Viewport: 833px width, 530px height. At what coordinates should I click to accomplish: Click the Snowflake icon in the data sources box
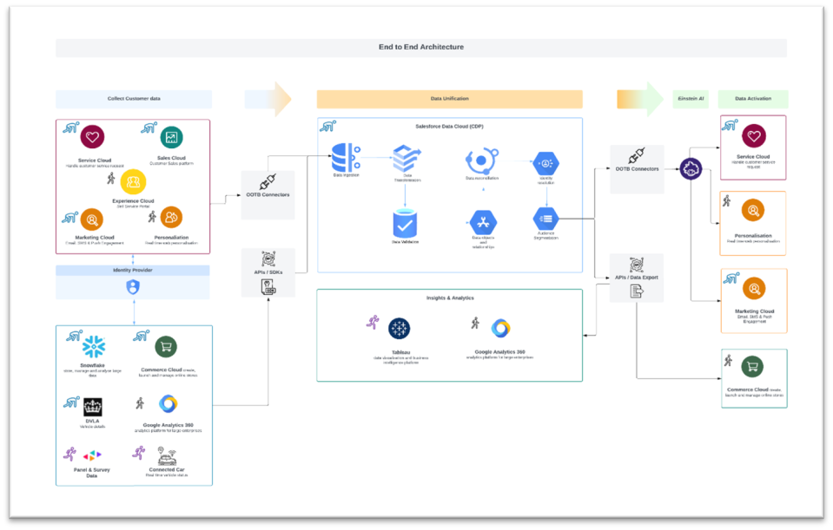click(x=94, y=349)
